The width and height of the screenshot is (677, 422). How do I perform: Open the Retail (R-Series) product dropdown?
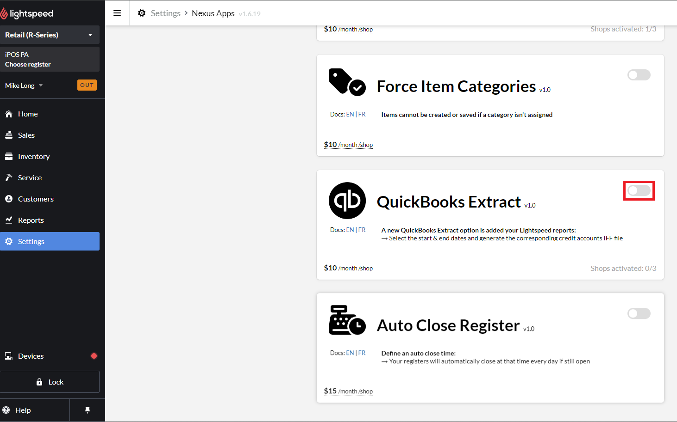coord(50,35)
